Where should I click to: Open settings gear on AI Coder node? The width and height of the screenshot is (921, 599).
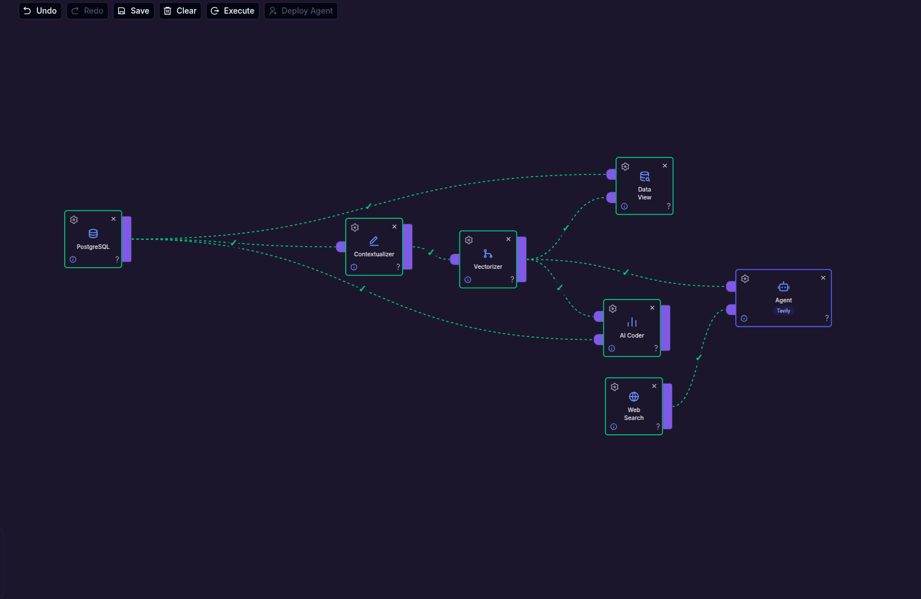613,309
